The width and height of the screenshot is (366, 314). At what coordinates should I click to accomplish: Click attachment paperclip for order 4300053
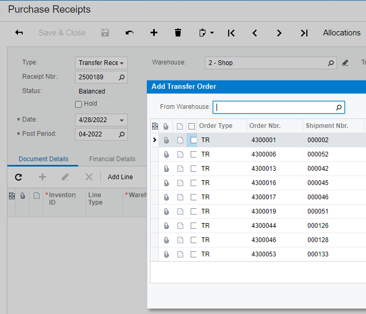[166, 254]
